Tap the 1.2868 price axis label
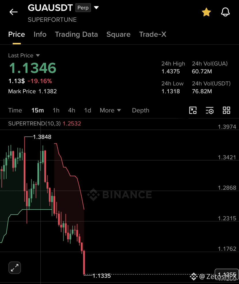Image resolution: width=239 pixels, height=284 pixels. point(227,188)
